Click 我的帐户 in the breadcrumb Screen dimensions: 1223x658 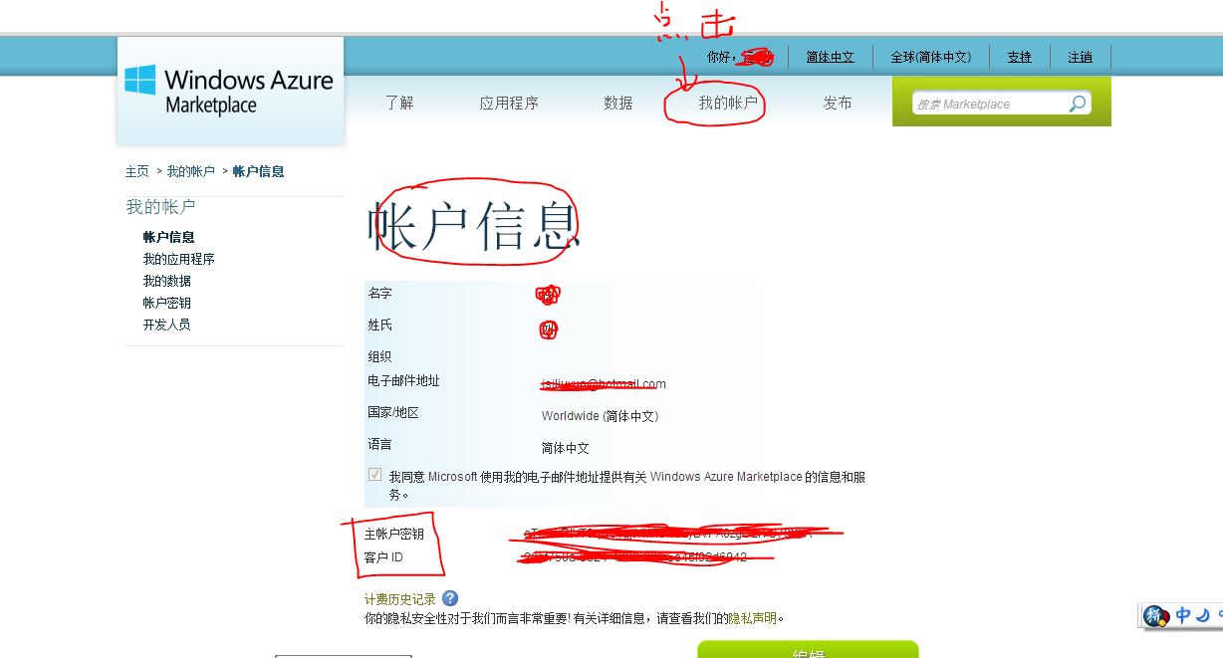[x=190, y=171]
